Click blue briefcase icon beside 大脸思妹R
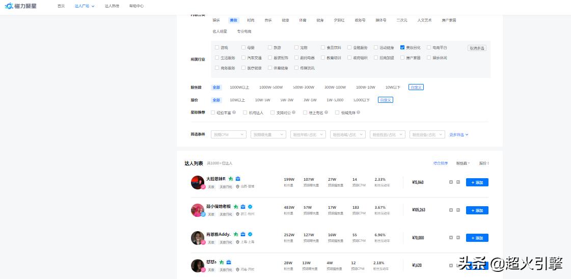Screen dimensions: 571x279 pyautogui.click(x=238, y=179)
